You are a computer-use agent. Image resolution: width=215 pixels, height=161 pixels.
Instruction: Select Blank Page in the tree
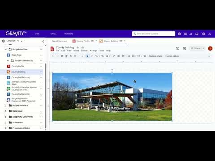[x=17, y=55]
